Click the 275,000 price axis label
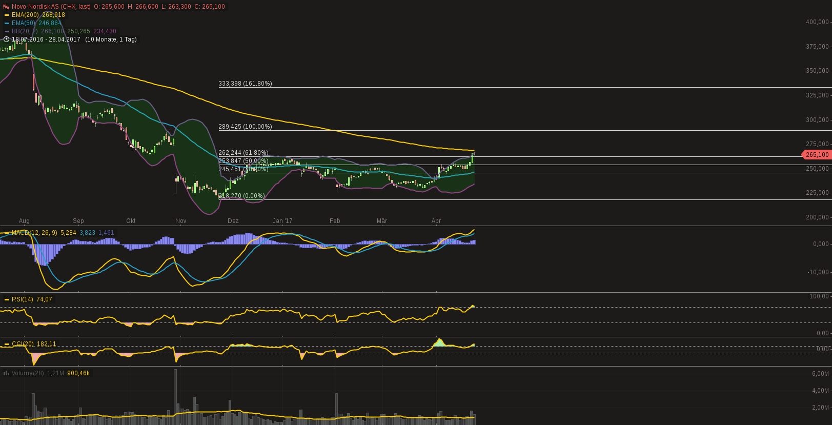 tap(817, 144)
